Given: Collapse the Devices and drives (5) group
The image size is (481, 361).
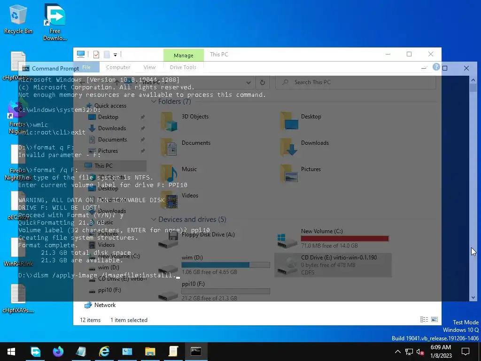Looking at the screenshot, I should [154, 220].
